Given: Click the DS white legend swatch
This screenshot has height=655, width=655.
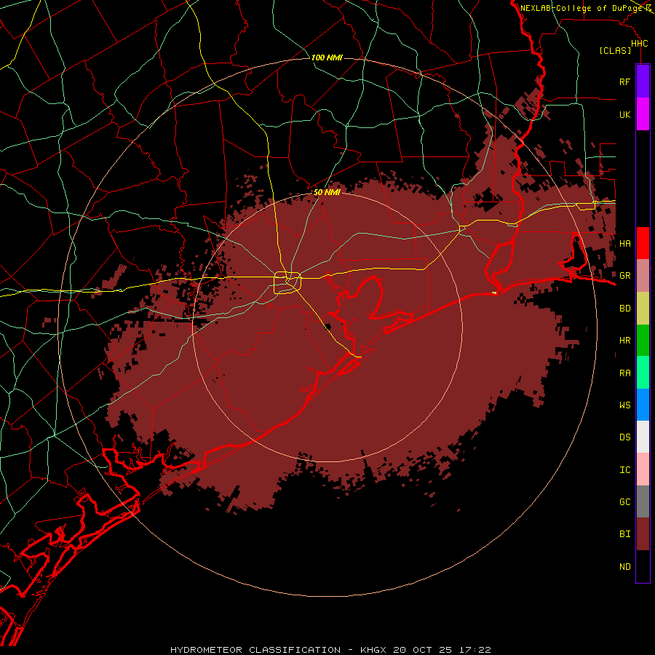Looking at the screenshot, I should pyautogui.click(x=643, y=437).
